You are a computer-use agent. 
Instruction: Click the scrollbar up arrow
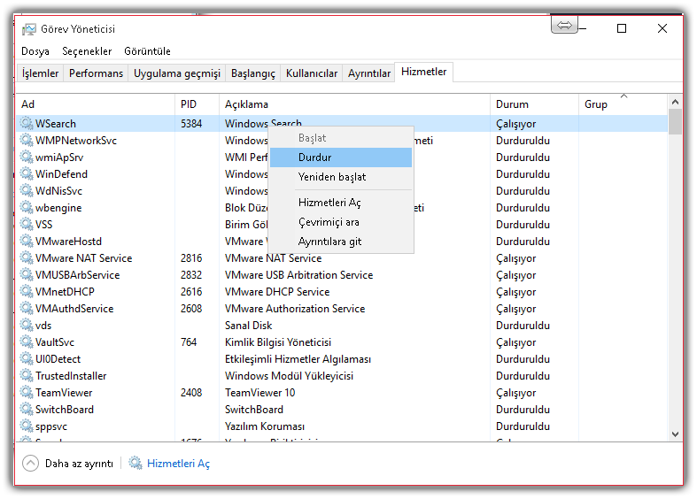pyautogui.click(x=675, y=102)
